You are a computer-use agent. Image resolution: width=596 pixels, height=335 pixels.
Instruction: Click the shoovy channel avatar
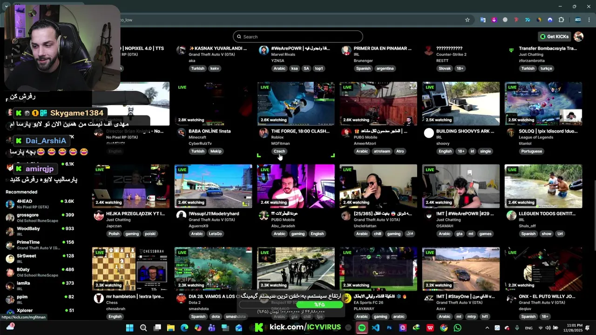point(429,134)
